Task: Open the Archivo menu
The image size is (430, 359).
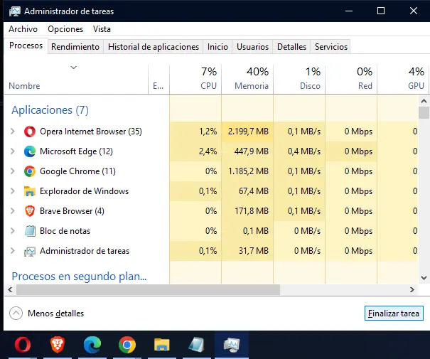Action: pos(23,29)
